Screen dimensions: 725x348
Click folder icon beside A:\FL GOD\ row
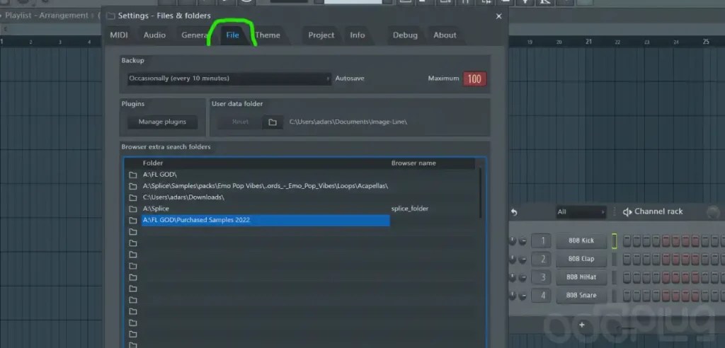pos(132,175)
